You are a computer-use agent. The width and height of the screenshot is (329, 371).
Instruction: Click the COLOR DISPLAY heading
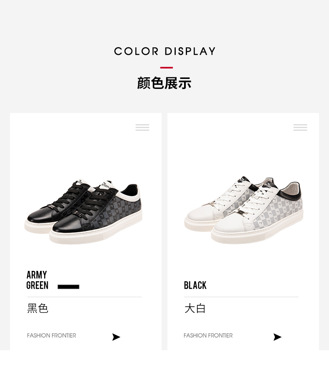(x=164, y=51)
